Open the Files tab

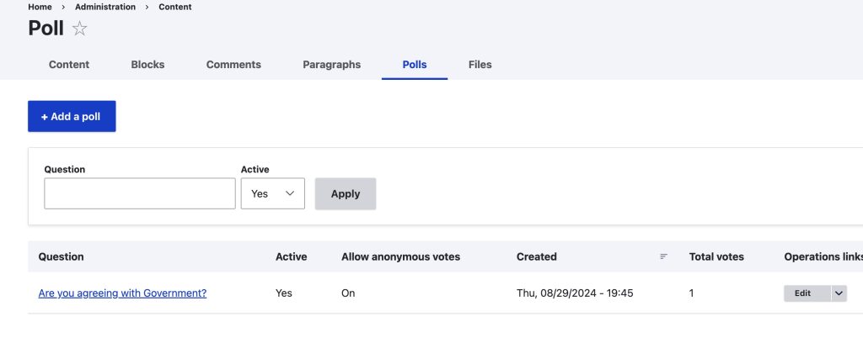[480, 65]
